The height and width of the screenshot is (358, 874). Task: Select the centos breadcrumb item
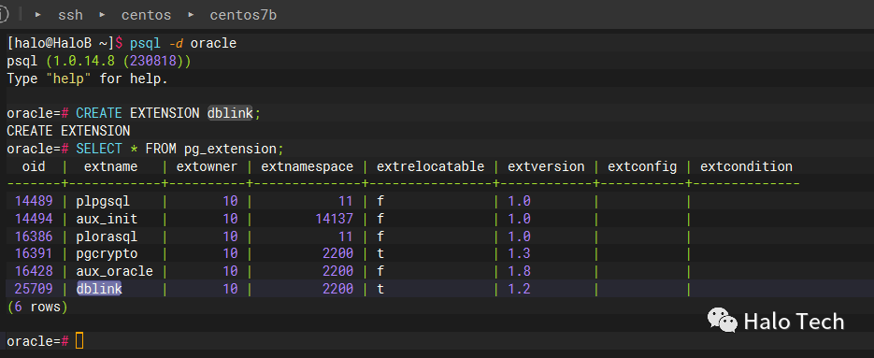[146, 15]
